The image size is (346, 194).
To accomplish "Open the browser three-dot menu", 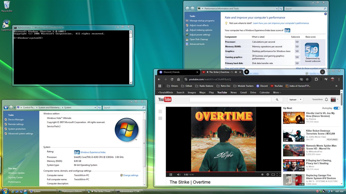I will (x=339, y=79).
